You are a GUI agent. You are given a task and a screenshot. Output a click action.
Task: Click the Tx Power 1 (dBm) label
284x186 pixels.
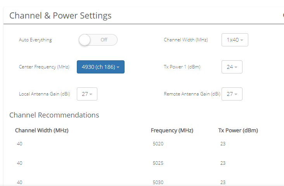click(x=182, y=67)
